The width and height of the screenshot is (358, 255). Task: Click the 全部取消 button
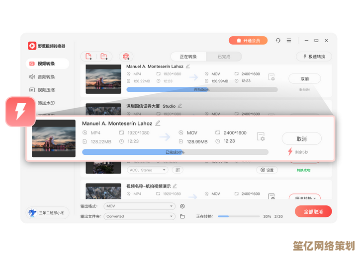pyautogui.click(x=313, y=211)
